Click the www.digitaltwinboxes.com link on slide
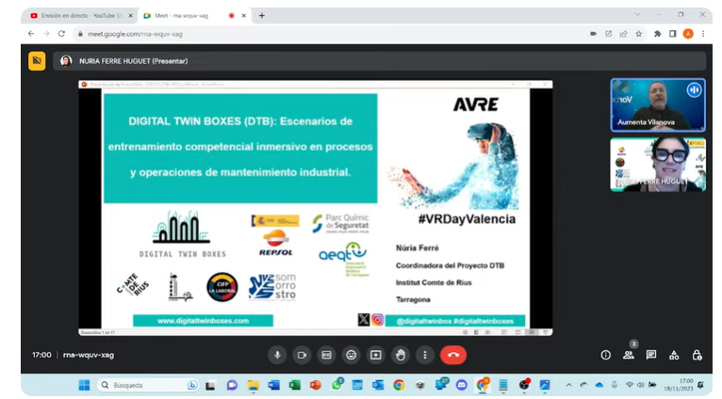The image size is (722, 399). click(x=203, y=321)
